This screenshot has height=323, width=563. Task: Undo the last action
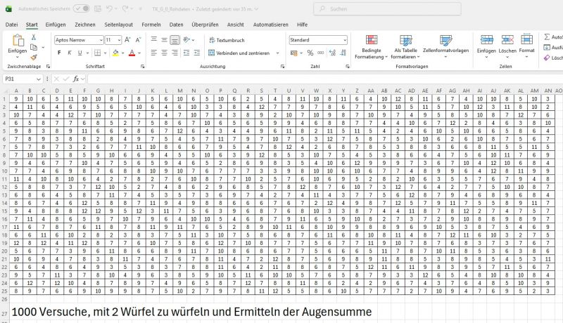tap(109, 8)
